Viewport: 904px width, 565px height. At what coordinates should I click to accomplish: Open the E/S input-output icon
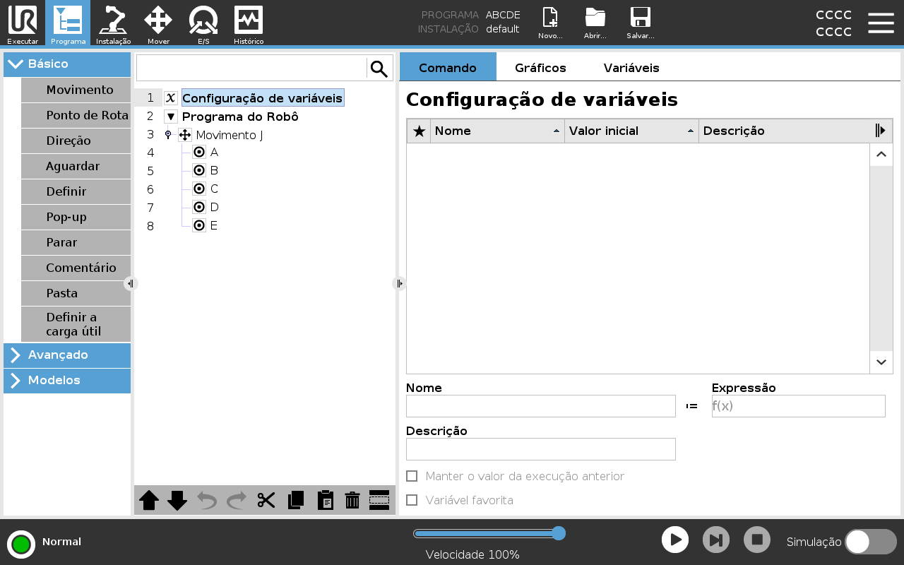click(203, 20)
